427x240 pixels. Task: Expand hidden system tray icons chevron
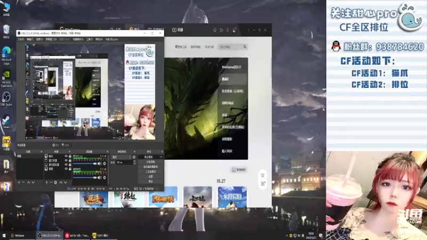point(287,236)
